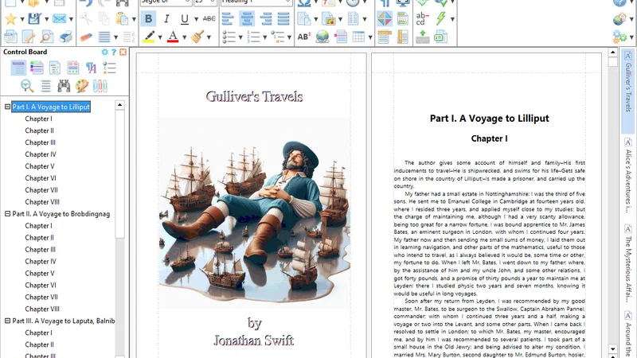
Task: Open Control Board settings gear
Action: tap(104, 53)
